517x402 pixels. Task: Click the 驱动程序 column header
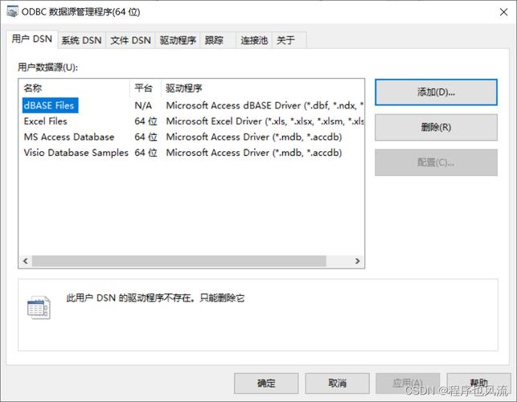pyautogui.click(x=263, y=88)
